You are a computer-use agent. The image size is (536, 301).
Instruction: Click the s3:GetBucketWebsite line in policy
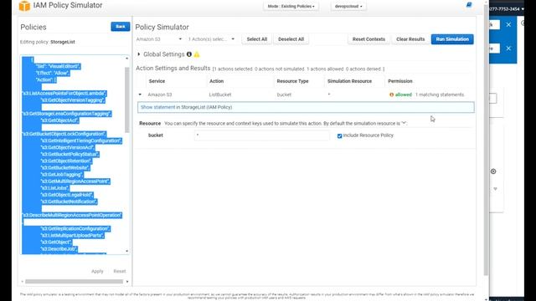click(65, 168)
